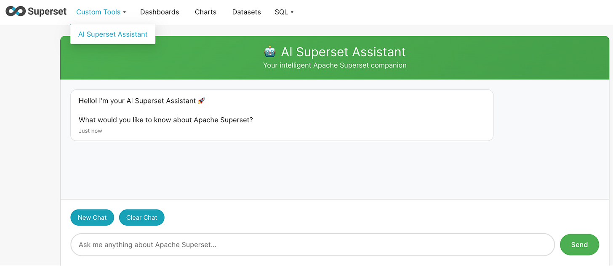Click the assistant greeting message bubble
The width and height of the screenshot is (613, 266).
(x=282, y=115)
